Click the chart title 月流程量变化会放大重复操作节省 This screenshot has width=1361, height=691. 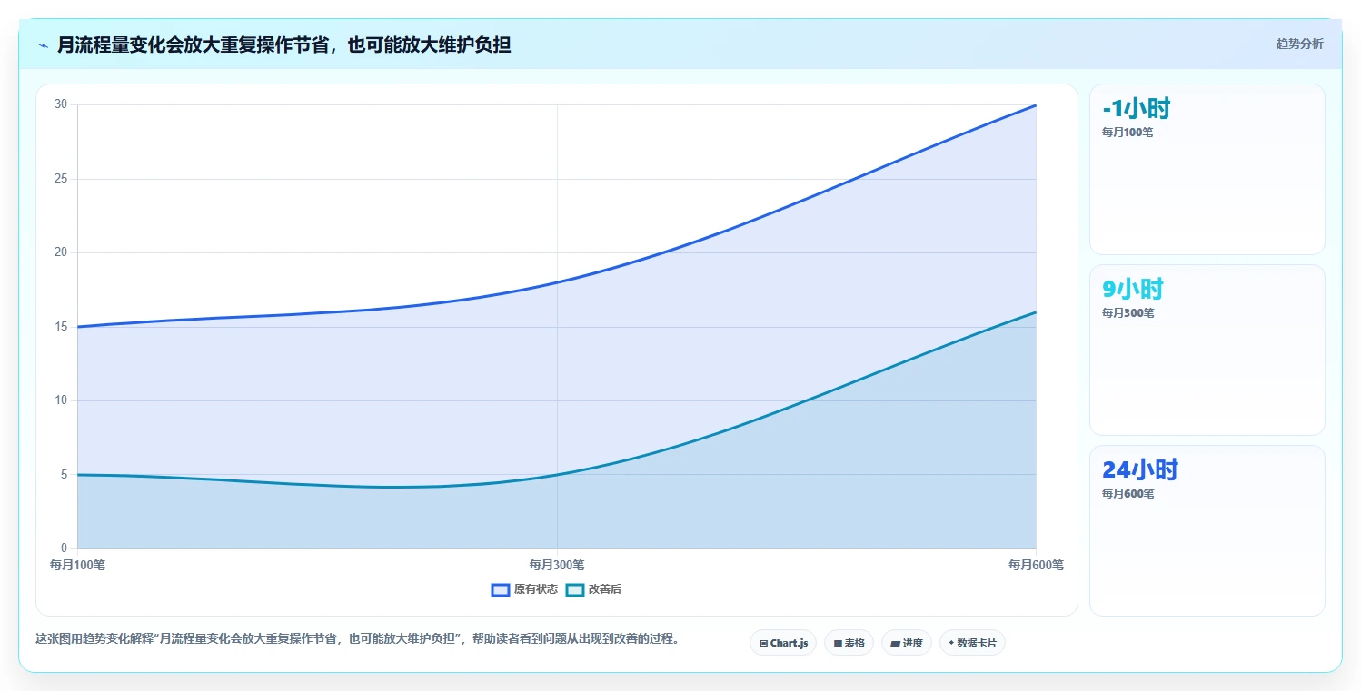coord(283,44)
